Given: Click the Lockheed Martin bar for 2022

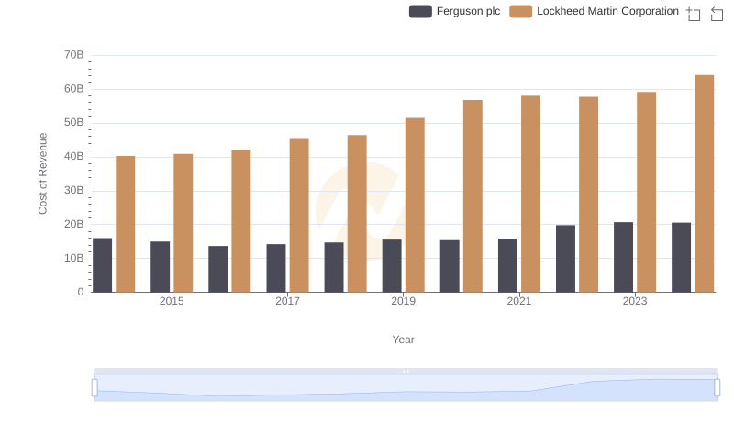Looking at the screenshot, I should [x=588, y=195].
